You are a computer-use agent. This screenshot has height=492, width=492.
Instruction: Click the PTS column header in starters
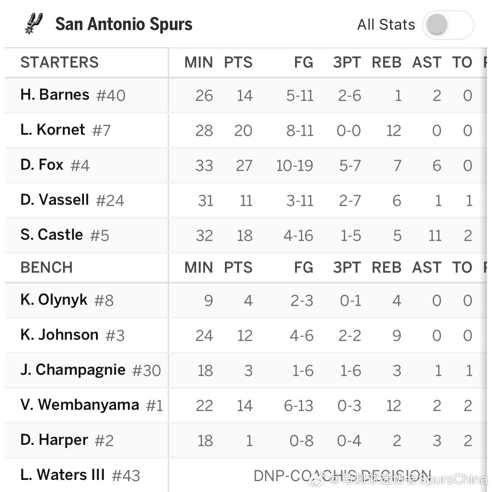click(x=238, y=62)
